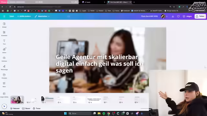Open the Finance bookmarks folder
207x116 pixels.
pos(100,11)
